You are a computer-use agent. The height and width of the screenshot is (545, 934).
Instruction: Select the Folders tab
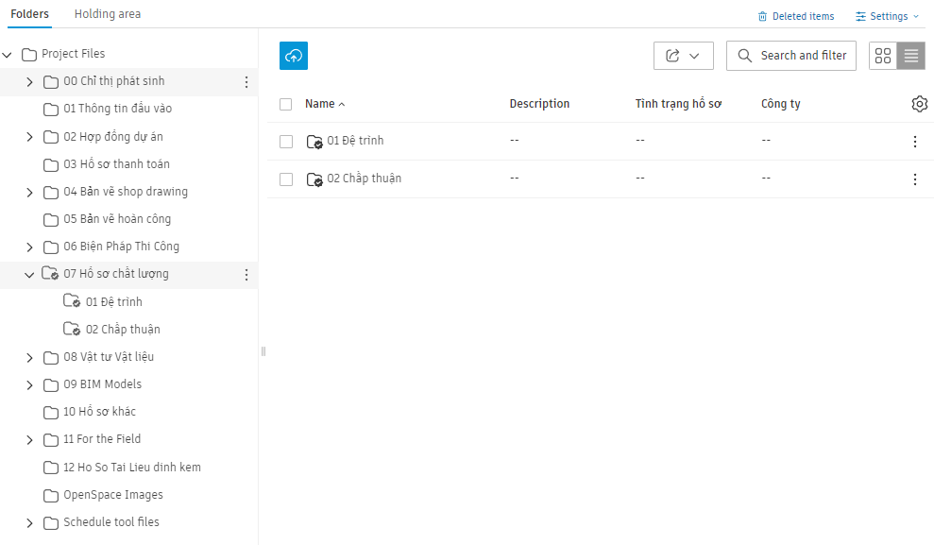30,14
